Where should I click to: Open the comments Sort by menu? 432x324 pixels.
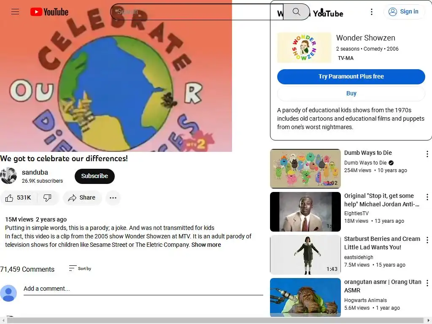80,268
